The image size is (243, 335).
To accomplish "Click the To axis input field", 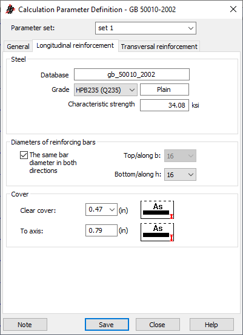I will [101, 230].
